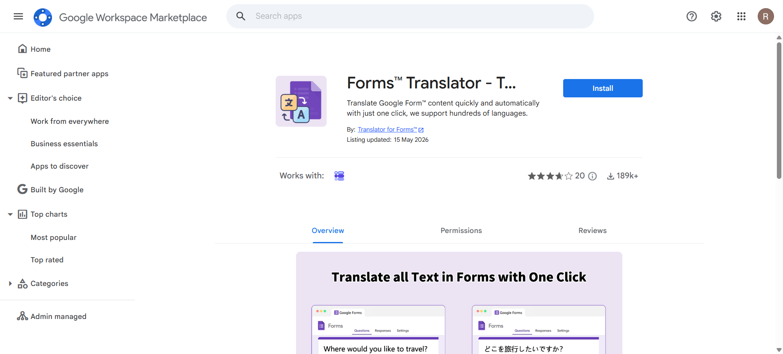Select Business essentials
The width and height of the screenshot is (783, 354).
(64, 144)
